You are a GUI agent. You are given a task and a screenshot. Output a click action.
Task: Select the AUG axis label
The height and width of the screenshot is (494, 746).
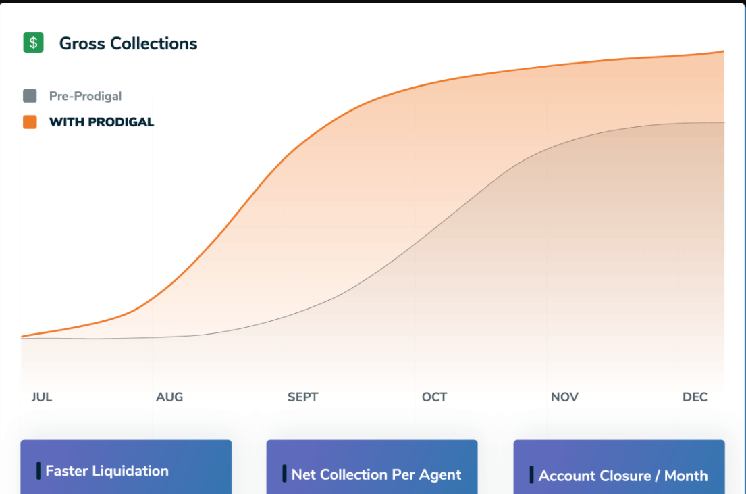pos(169,397)
